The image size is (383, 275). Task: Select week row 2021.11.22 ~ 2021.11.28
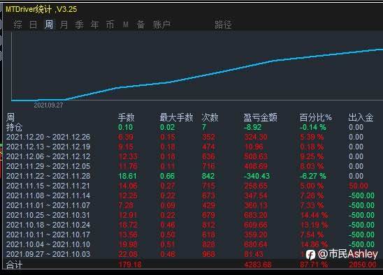pos(193,176)
